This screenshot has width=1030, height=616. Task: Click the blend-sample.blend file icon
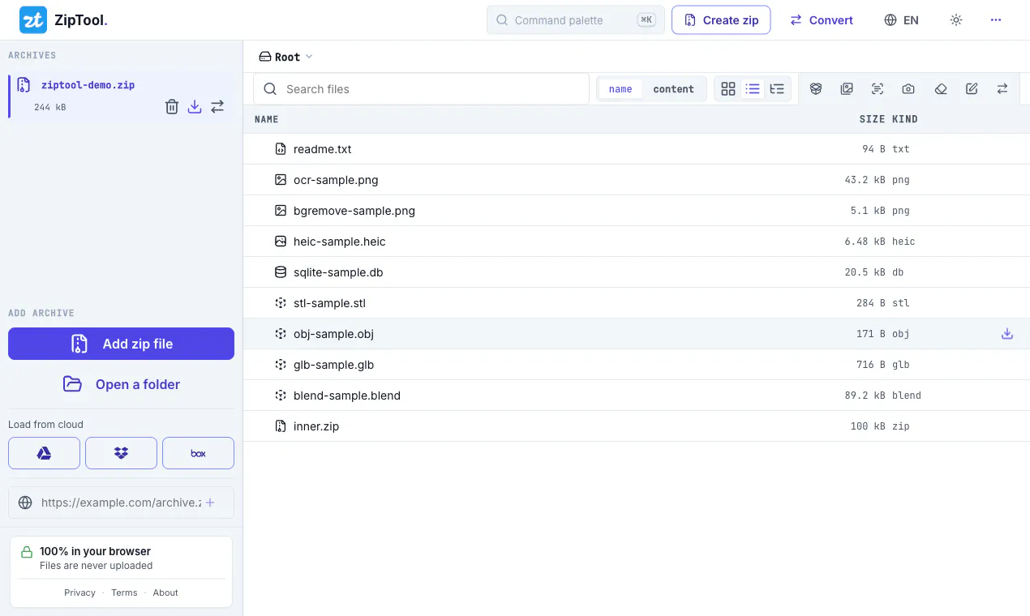281,396
